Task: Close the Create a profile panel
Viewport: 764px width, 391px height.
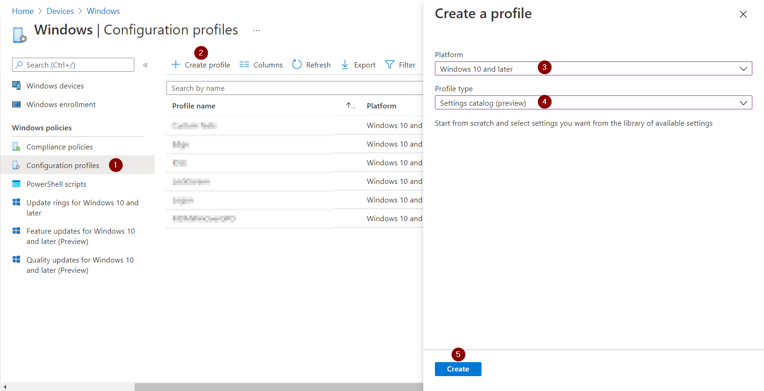Action: pyautogui.click(x=743, y=14)
